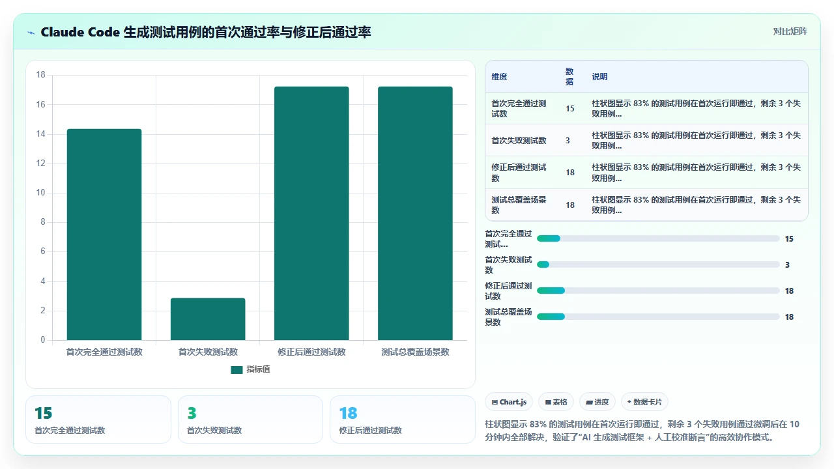Click the y-axis label 18
This screenshot has width=834, height=469.
coord(40,75)
